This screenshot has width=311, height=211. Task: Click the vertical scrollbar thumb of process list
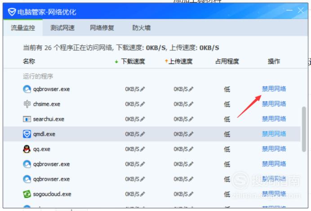click(304, 129)
